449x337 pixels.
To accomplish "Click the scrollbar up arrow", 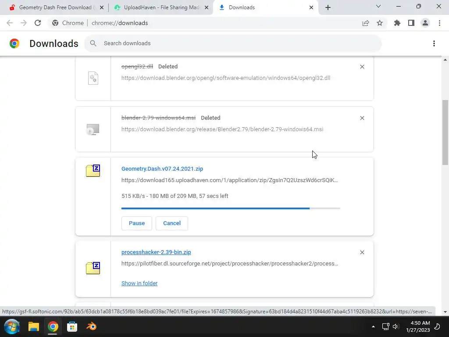I will pos(445,60).
